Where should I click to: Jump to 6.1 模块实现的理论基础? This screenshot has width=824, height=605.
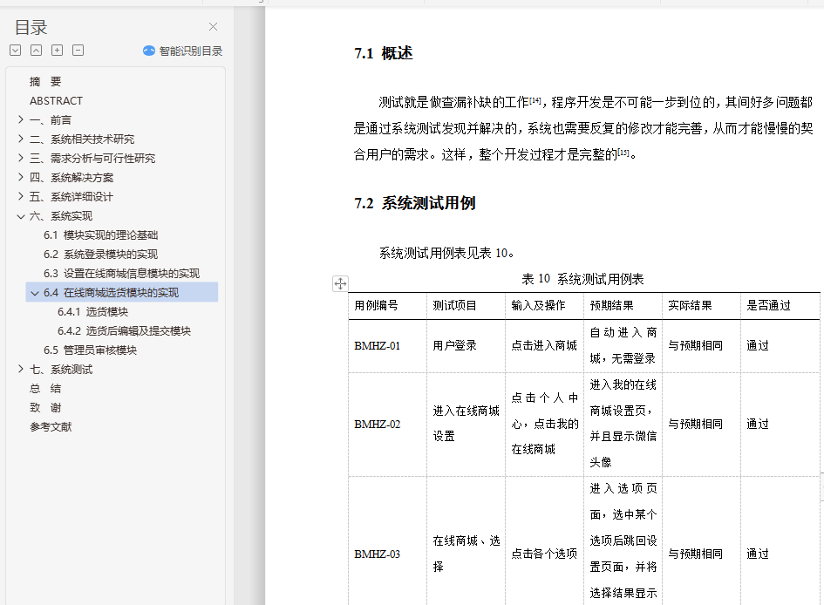tap(101, 235)
